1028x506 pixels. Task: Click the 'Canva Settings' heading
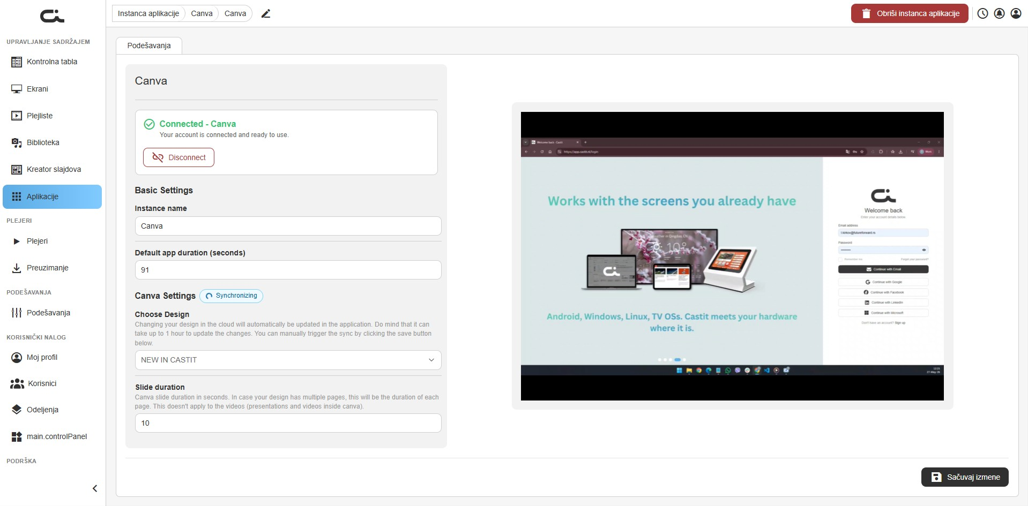click(165, 296)
